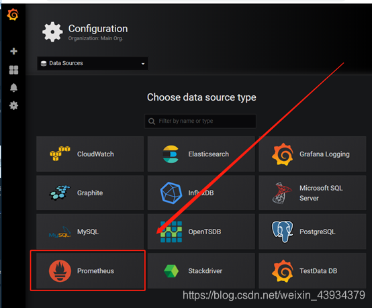Click the Graphite hexagon icon
The width and height of the screenshot is (372, 308).
(x=60, y=193)
